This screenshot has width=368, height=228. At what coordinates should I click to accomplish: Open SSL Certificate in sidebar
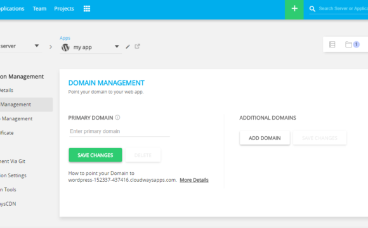(x=7, y=133)
